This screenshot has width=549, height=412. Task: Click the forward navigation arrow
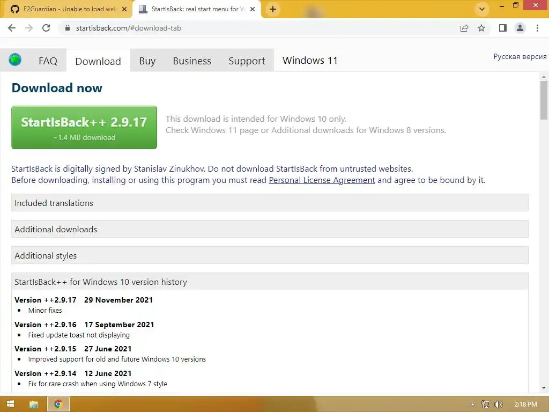[29, 28]
